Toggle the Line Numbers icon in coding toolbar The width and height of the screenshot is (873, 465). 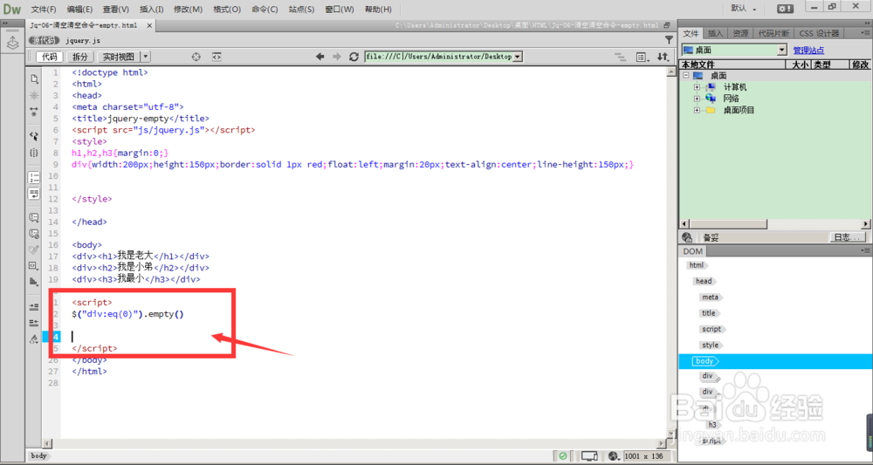[x=34, y=178]
